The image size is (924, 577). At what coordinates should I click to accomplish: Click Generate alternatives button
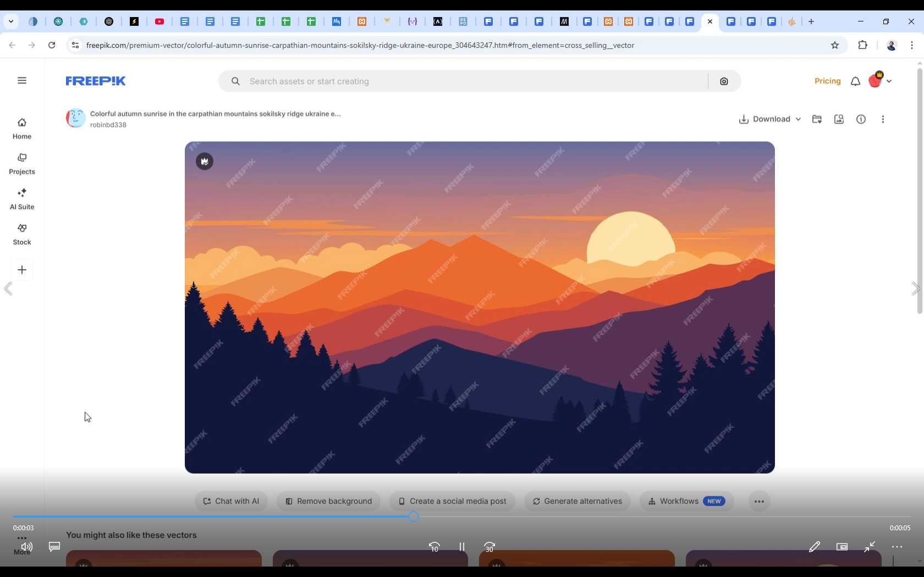[x=577, y=501]
